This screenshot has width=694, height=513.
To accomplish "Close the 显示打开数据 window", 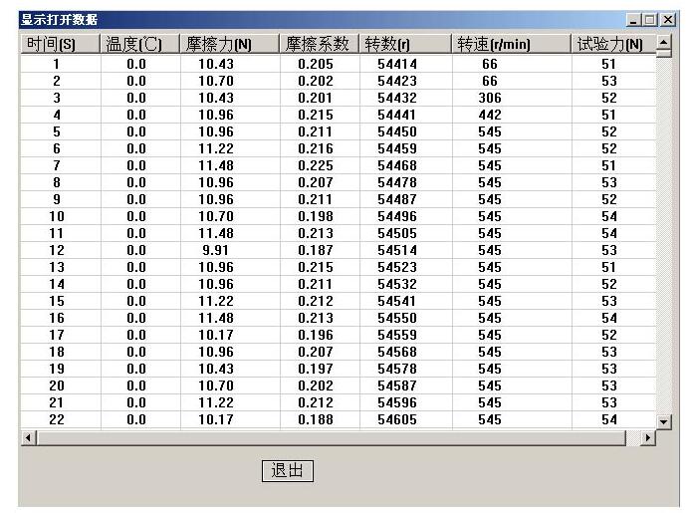I will tap(668, 20).
